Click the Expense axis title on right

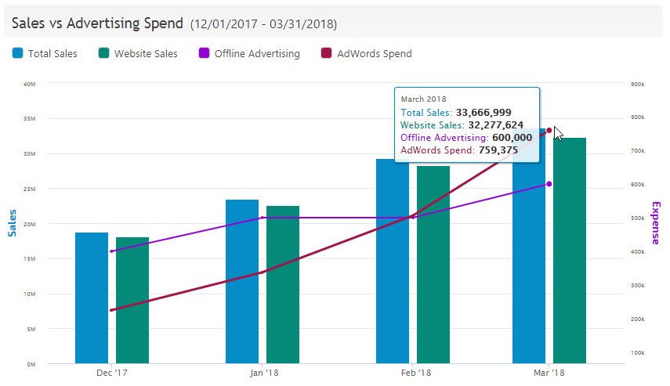[x=656, y=223]
